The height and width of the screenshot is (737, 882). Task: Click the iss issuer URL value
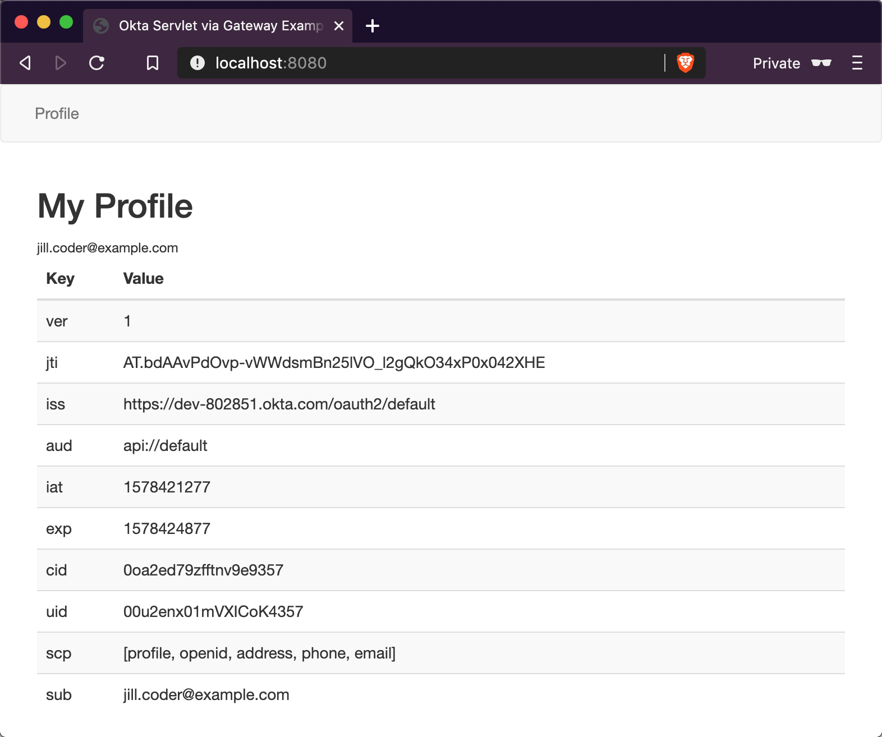pyautogui.click(x=279, y=404)
